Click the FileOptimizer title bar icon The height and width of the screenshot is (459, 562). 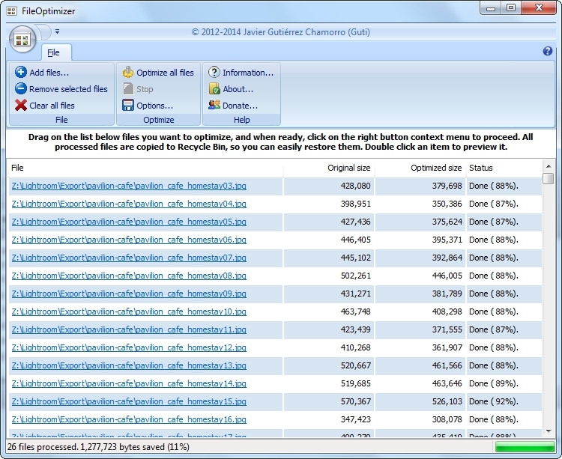11,11
